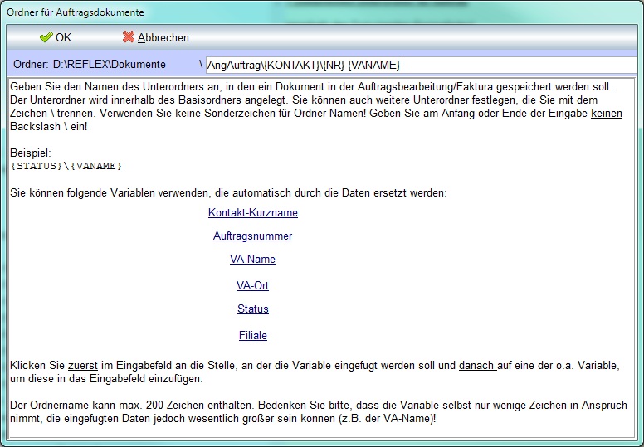
Task: Click the underlined word 'danach'
Action: pos(477,366)
